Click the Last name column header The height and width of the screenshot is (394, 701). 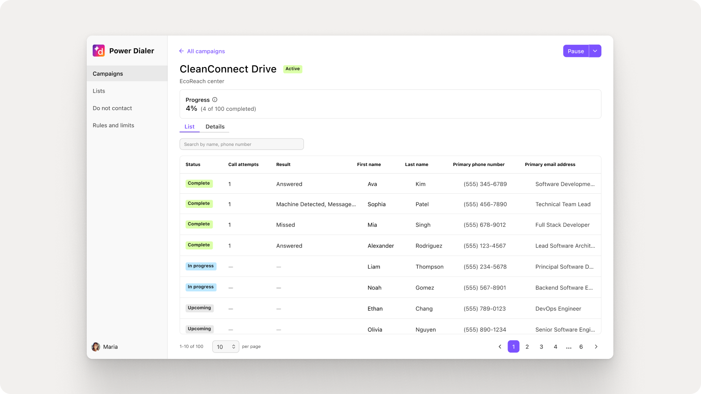point(417,165)
